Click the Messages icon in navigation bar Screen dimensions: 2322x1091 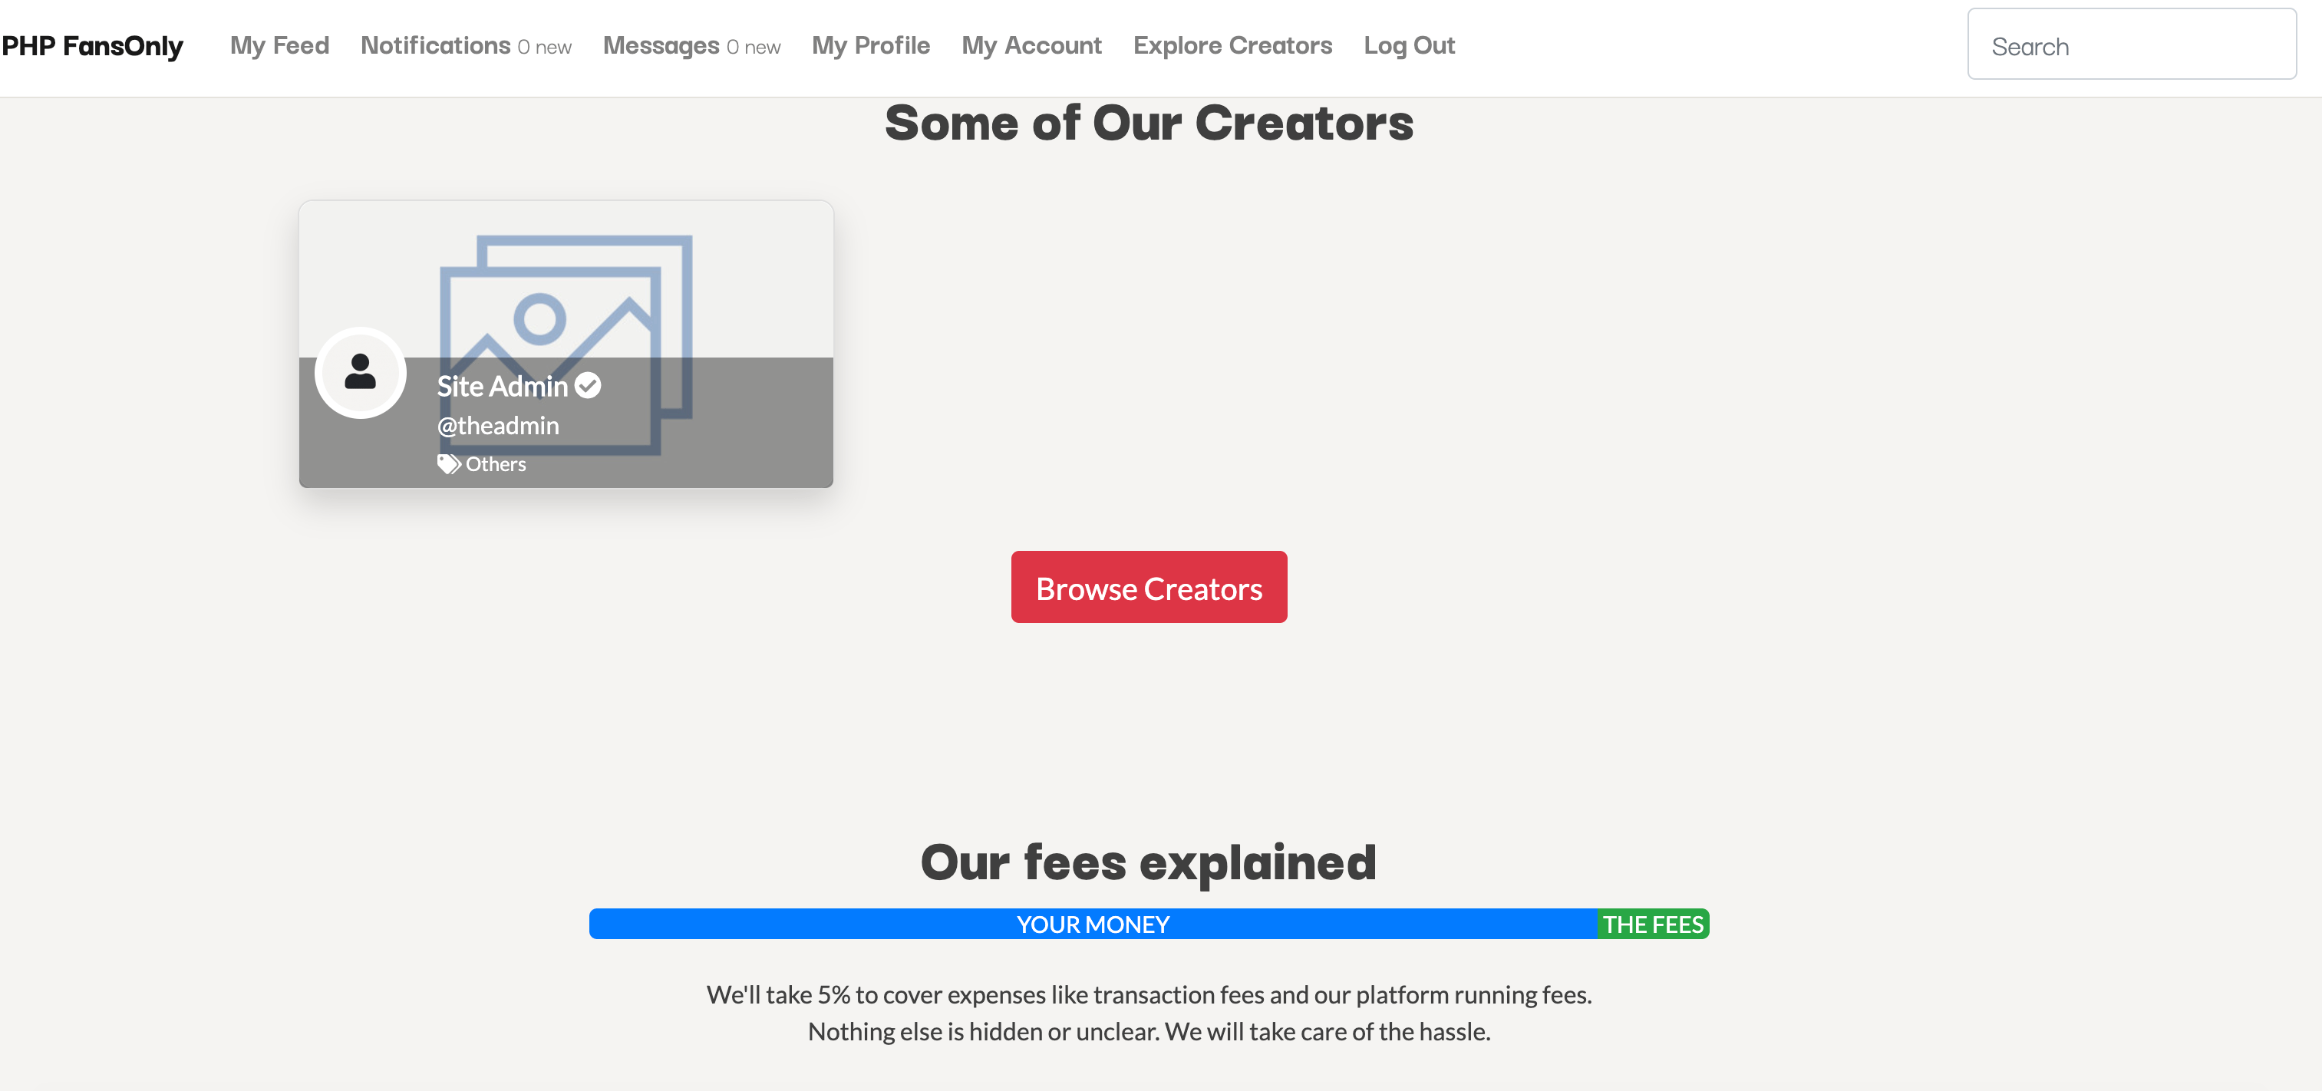click(661, 44)
